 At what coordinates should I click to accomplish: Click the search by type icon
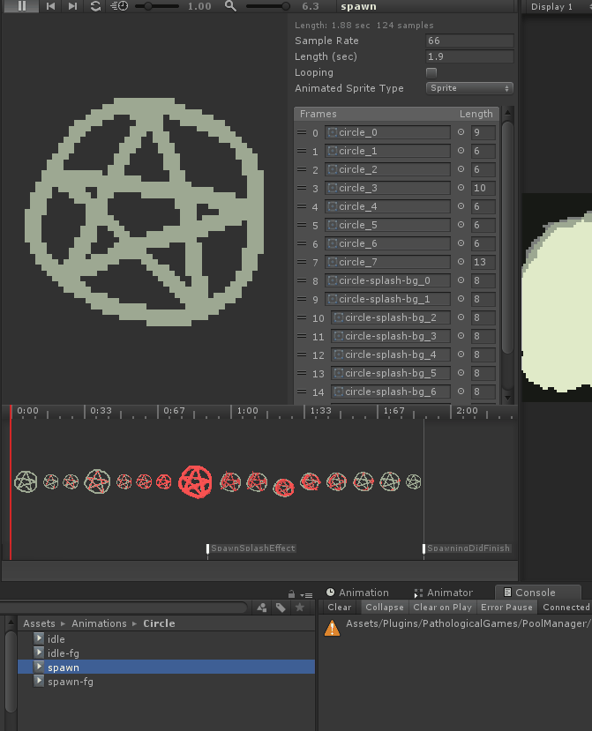[x=261, y=608]
